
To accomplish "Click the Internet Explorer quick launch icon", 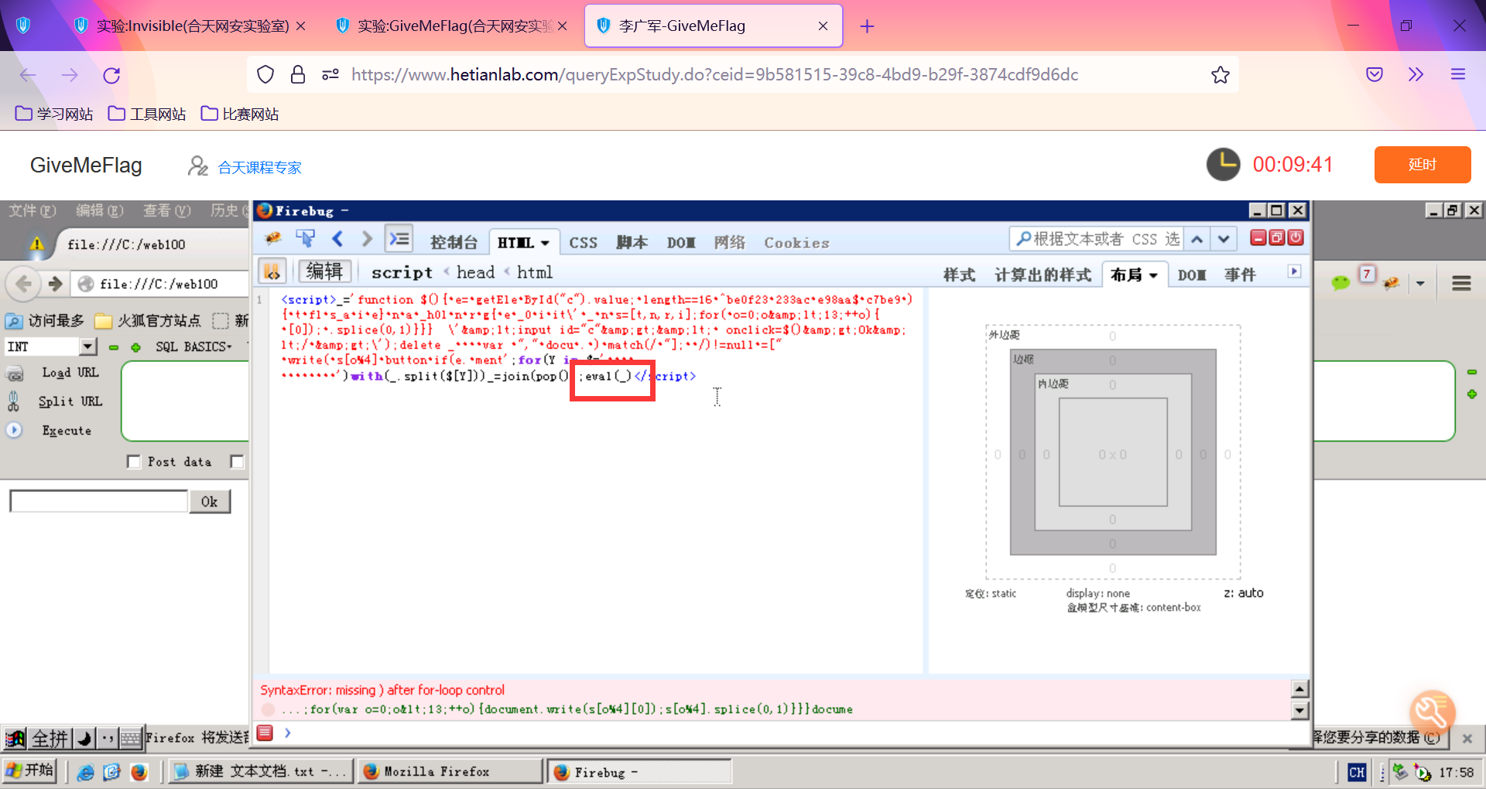I will click(x=85, y=772).
